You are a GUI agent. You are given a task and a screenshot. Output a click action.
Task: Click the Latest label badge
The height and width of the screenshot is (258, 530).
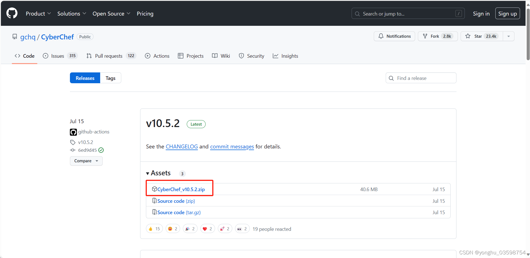(x=196, y=124)
